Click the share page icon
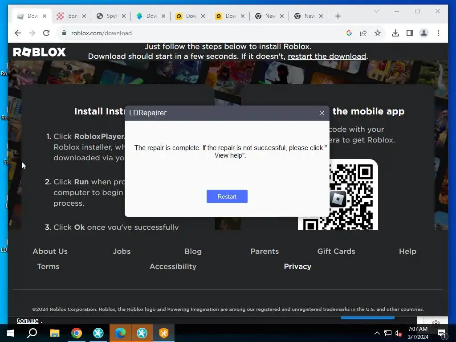This screenshot has width=456, height=342. pyautogui.click(x=363, y=33)
